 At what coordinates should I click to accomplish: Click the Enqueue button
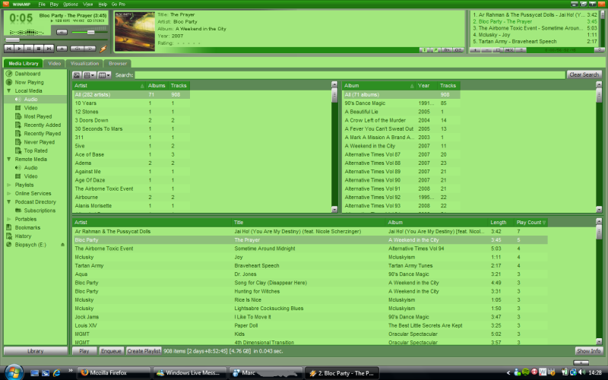[111, 351]
